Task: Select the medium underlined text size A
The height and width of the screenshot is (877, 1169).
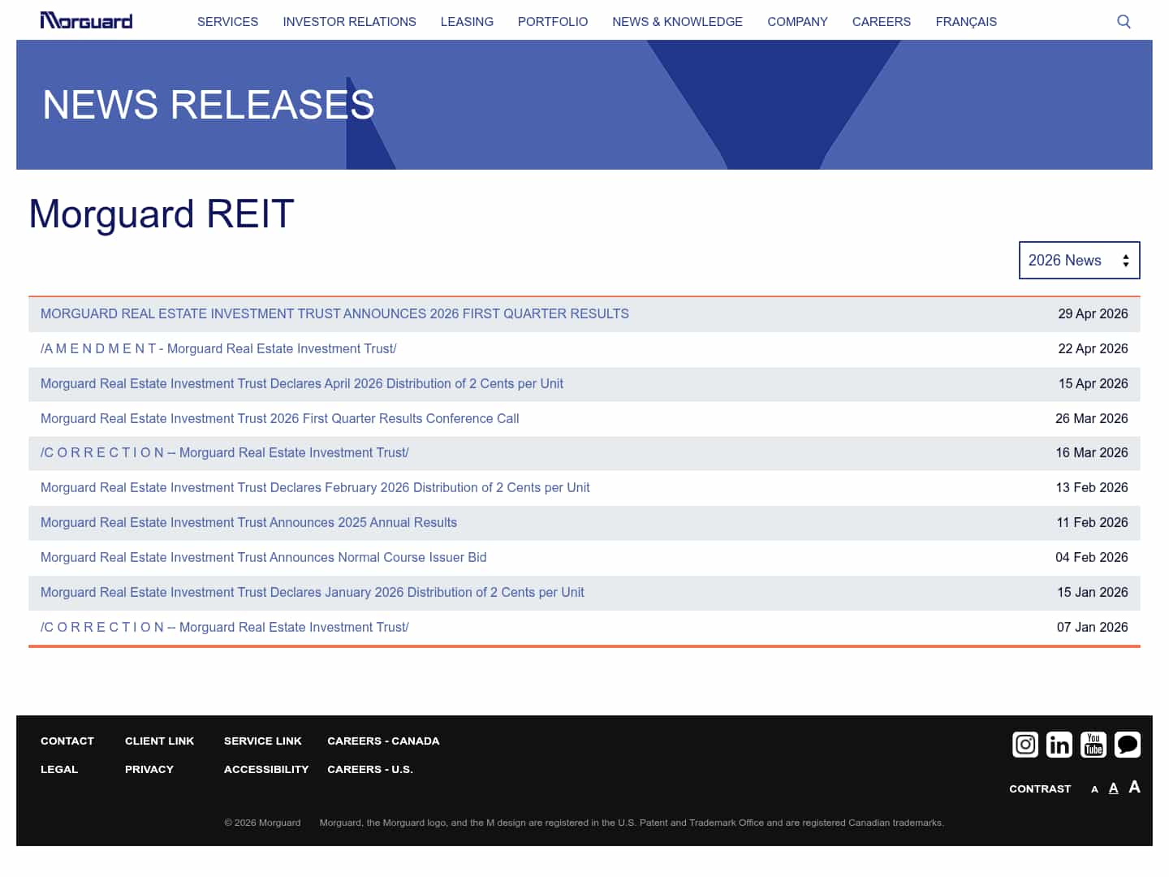Action: pos(1114,788)
